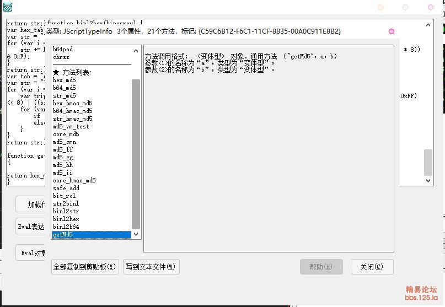The height and width of the screenshot is (307, 445).
Task: Select the safe_add method
Action: tap(66, 188)
